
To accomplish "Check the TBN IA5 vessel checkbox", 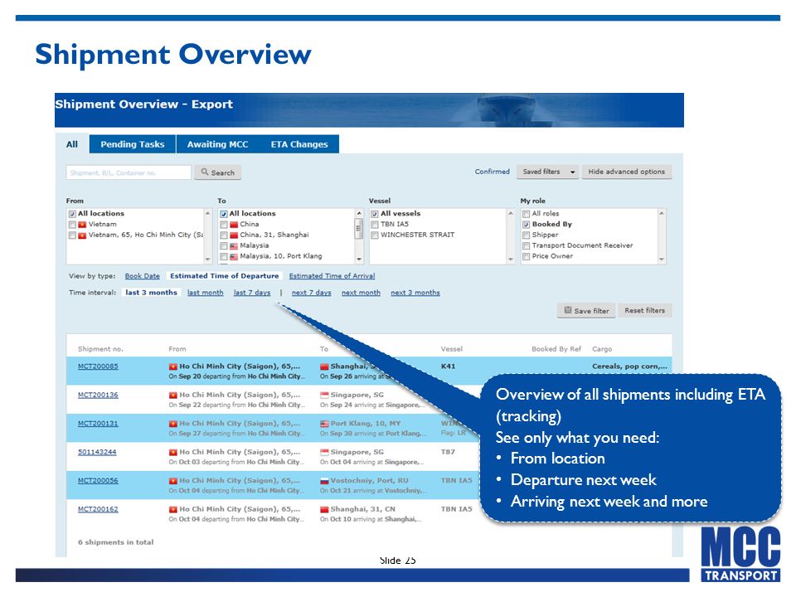I will point(375,225).
